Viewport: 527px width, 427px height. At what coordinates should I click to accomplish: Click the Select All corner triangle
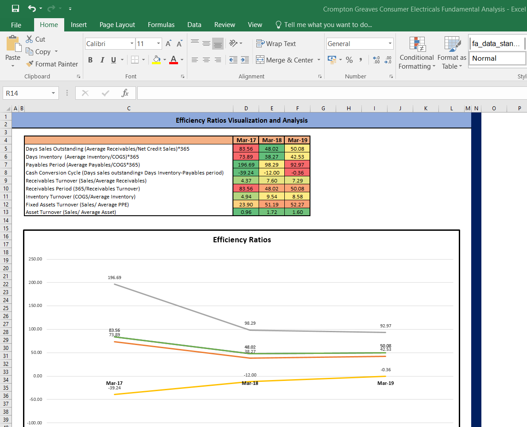pyautogui.click(x=8, y=109)
